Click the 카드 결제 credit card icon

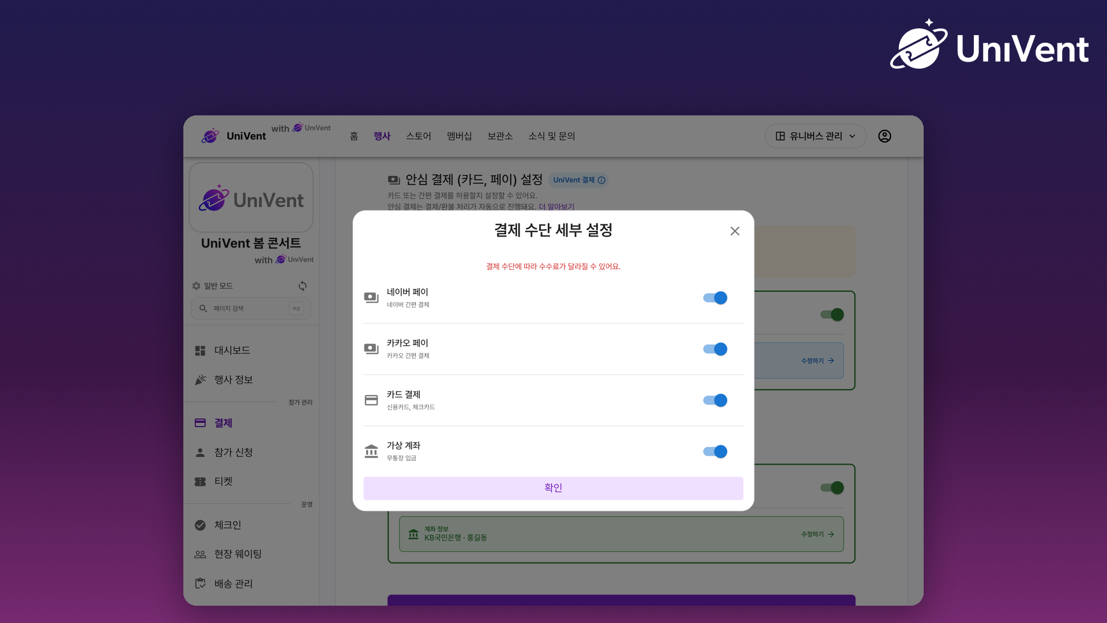[371, 400]
